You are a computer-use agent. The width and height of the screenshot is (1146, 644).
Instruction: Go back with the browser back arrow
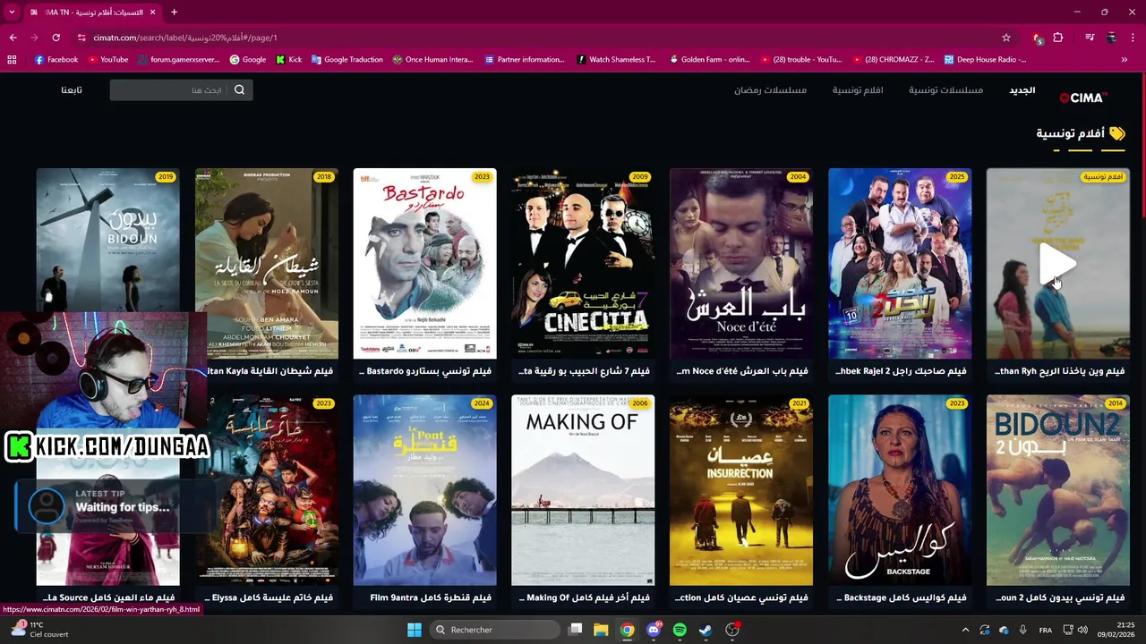[x=13, y=38]
